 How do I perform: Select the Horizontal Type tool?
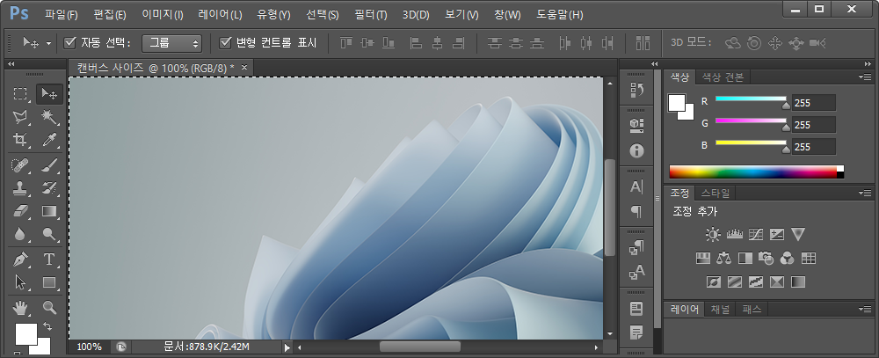(x=49, y=259)
